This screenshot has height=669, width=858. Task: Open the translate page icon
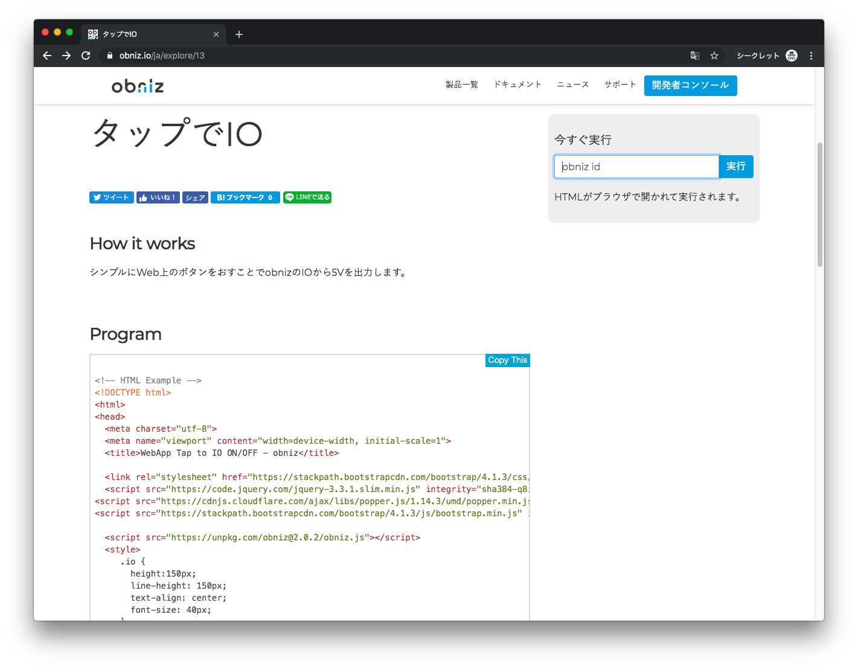(695, 56)
